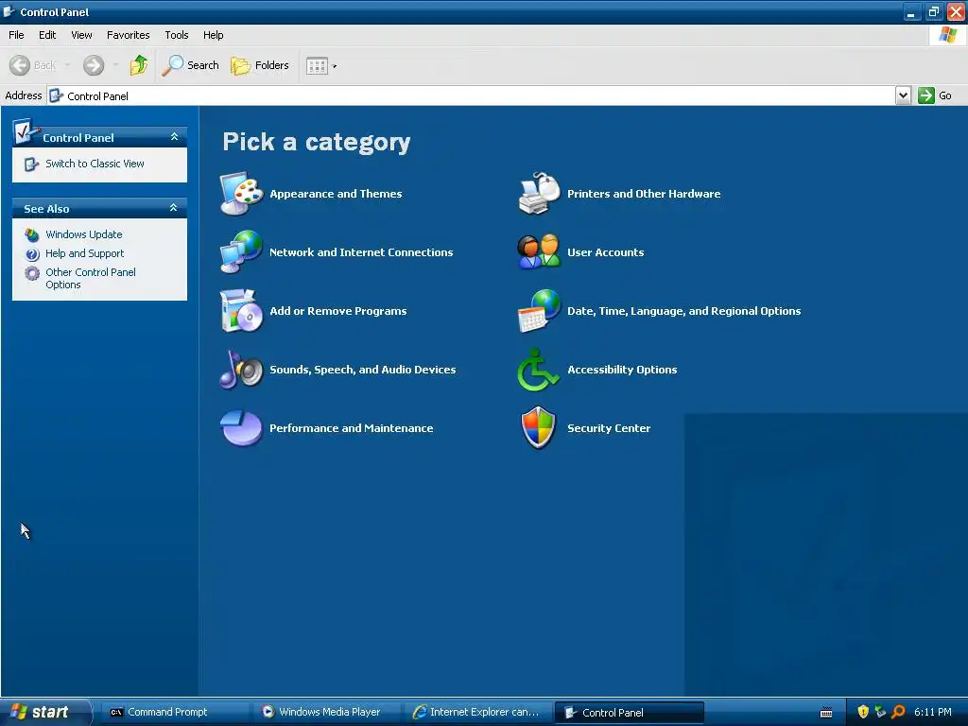968x726 pixels.
Task: Open the Favorites menu
Action: [128, 35]
